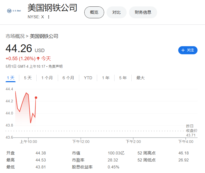
Task: Click the 最高 value 44.53
Action: click(41, 160)
